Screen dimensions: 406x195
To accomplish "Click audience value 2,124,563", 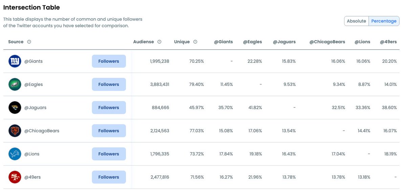I will click(160, 131).
